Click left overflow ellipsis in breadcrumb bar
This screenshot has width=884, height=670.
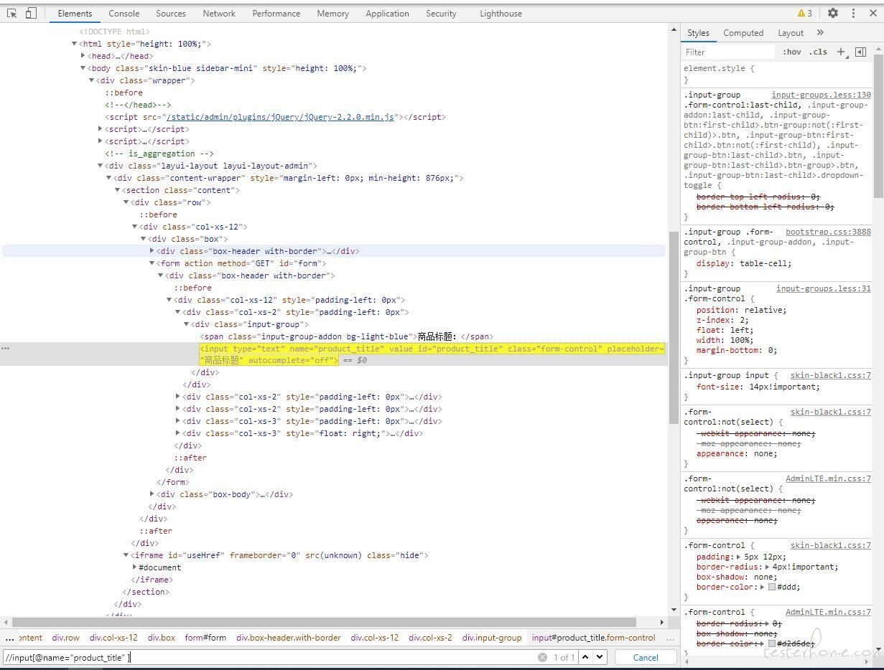[9, 638]
